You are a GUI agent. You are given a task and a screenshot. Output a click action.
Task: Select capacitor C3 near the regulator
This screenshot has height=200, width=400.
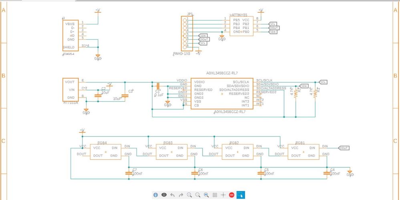pyautogui.click(x=125, y=96)
